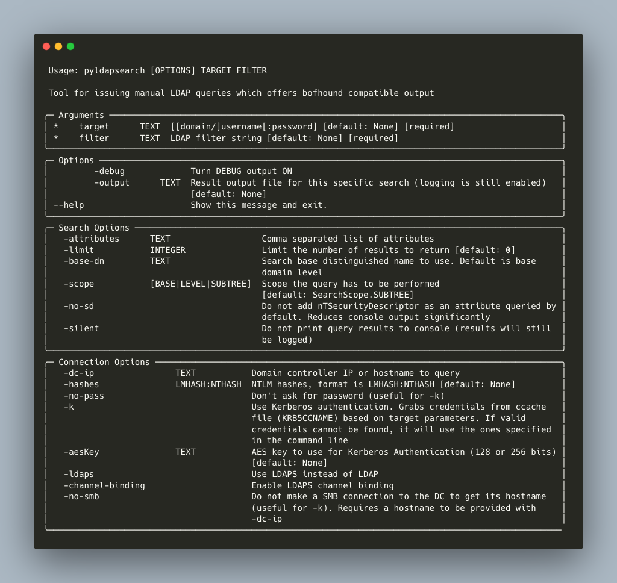Image resolution: width=617 pixels, height=583 pixels.
Task: Click the '-silent' option
Action: point(81,328)
